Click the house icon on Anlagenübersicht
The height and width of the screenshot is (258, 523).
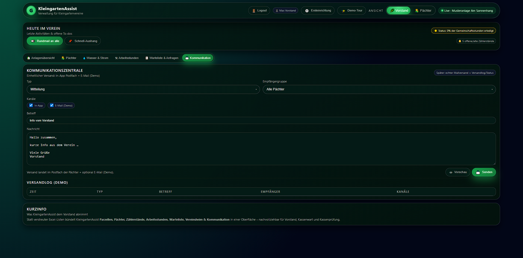pyautogui.click(x=28, y=58)
